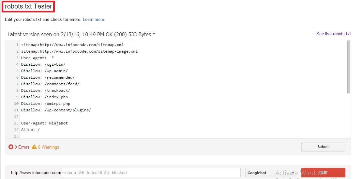Place cursor on the sitemap-image.xml line
The width and height of the screenshot is (362, 179).
click(x=79, y=51)
